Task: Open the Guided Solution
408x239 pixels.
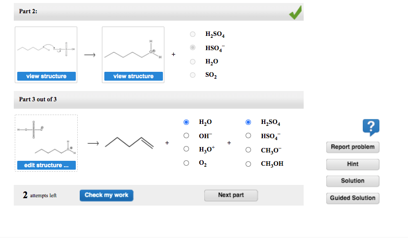Action: [x=352, y=198]
